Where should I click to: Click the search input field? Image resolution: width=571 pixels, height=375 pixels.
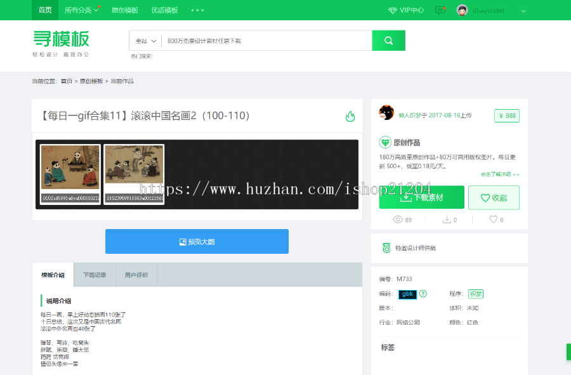point(266,41)
